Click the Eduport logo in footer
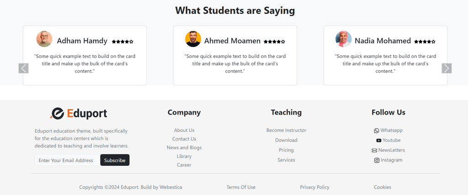 coord(79,113)
